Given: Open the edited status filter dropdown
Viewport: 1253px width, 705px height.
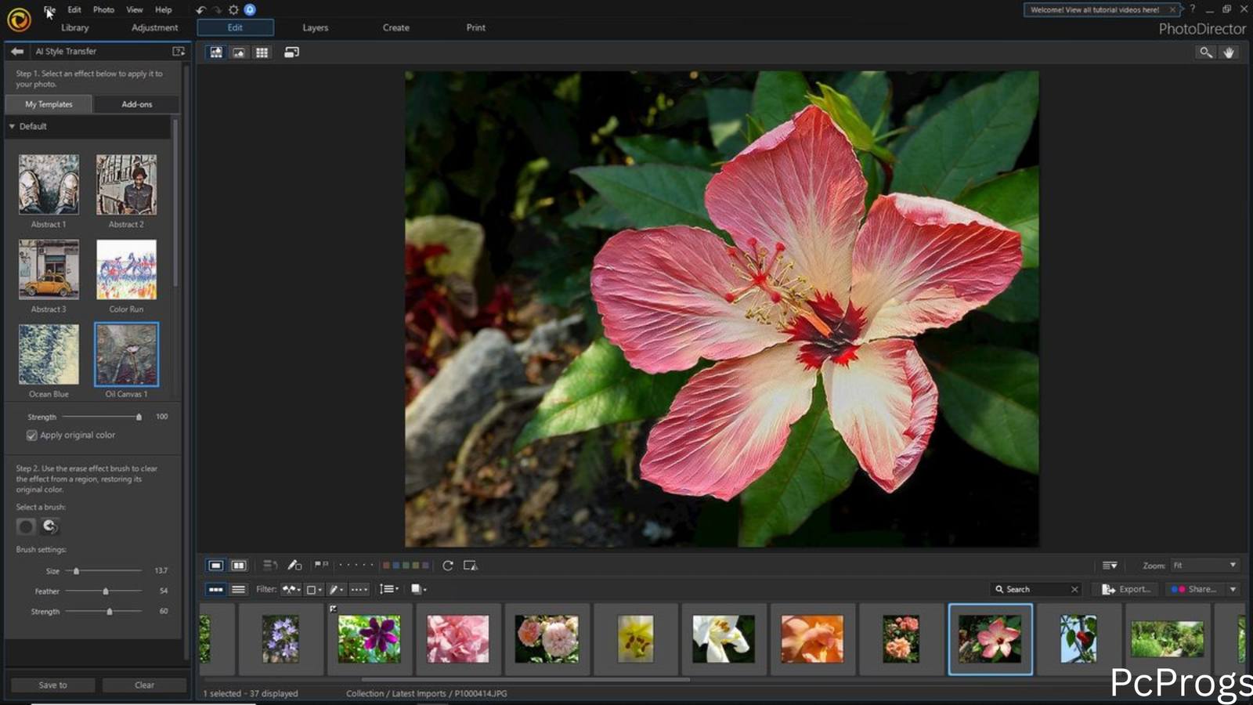Looking at the screenshot, I should pyautogui.click(x=336, y=589).
